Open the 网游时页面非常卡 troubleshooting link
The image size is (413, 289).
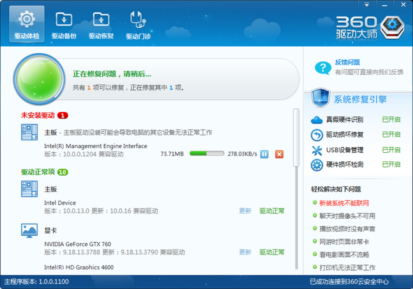click(x=344, y=242)
